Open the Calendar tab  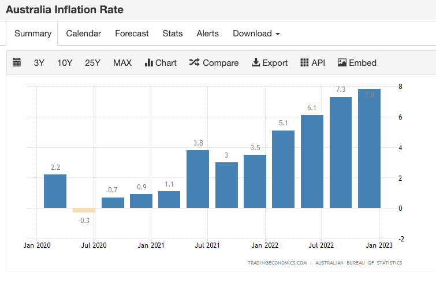point(83,33)
